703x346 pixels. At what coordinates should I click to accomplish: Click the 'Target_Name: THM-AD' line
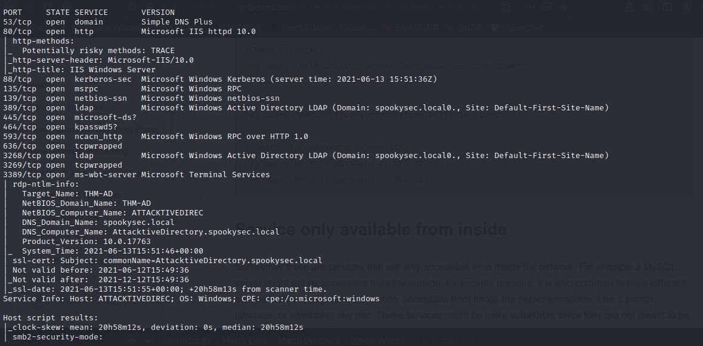[67, 194]
